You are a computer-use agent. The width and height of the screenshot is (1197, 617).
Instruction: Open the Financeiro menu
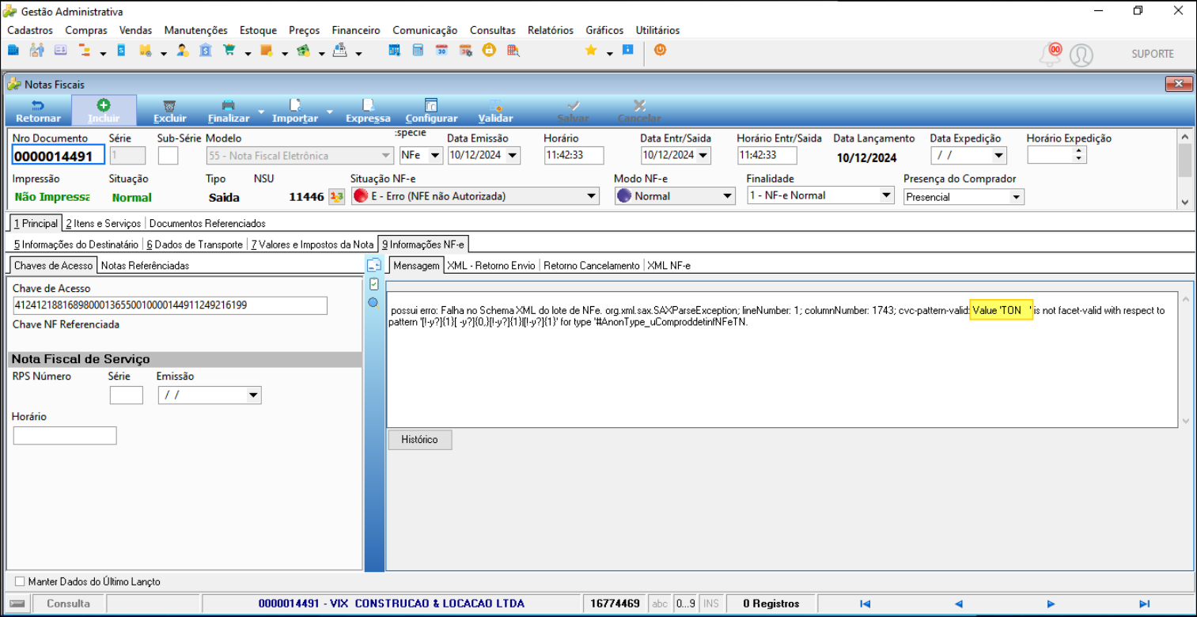356,30
